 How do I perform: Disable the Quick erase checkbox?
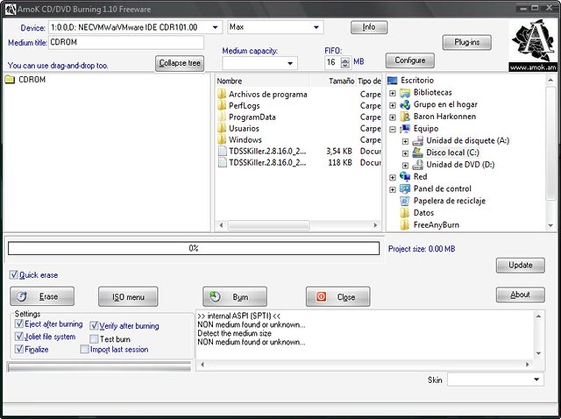14,275
